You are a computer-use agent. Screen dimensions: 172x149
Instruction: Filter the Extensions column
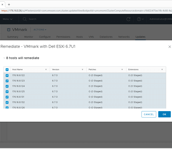pyautogui.click(x=162, y=70)
